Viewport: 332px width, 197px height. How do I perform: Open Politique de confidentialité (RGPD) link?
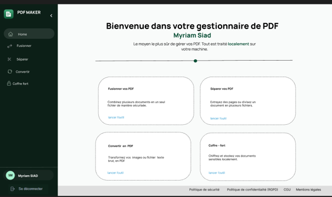click(x=252, y=189)
